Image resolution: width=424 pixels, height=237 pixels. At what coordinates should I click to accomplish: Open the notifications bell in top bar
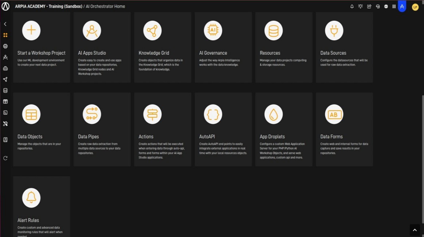point(352,7)
